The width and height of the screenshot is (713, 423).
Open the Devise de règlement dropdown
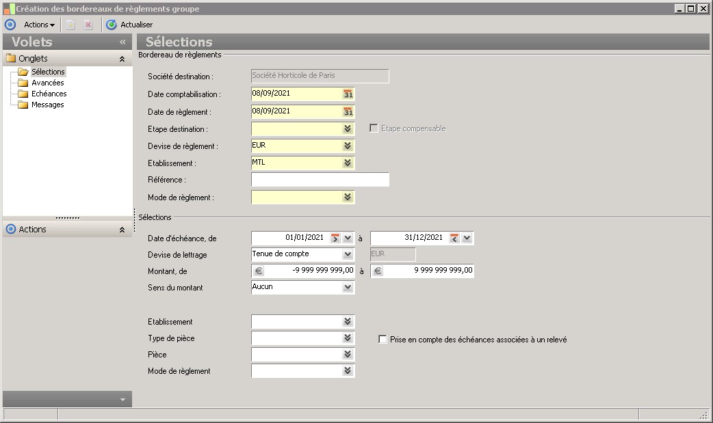click(x=348, y=146)
